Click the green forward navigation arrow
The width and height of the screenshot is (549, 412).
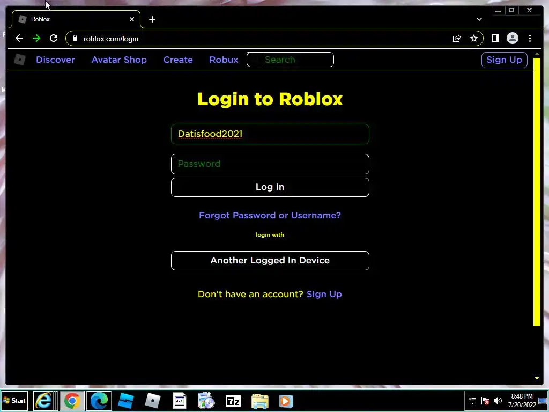(36, 38)
